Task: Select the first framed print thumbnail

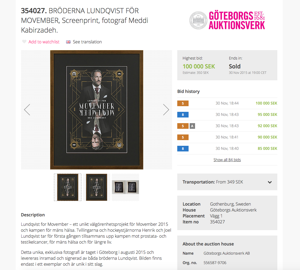Action: pyautogui.click(x=68, y=187)
